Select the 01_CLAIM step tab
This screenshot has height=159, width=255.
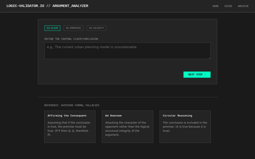click(52, 28)
